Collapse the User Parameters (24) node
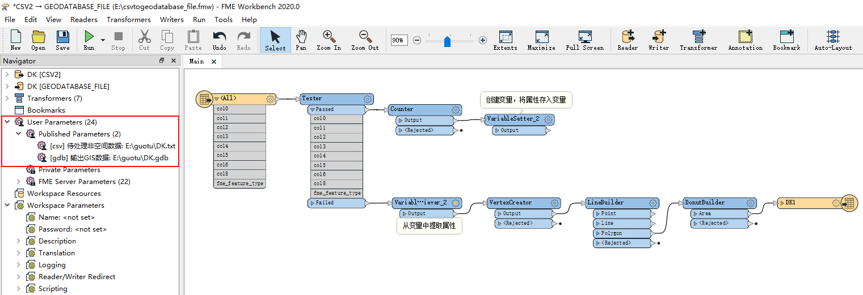This screenshot has width=863, height=295. pyautogui.click(x=7, y=122)
